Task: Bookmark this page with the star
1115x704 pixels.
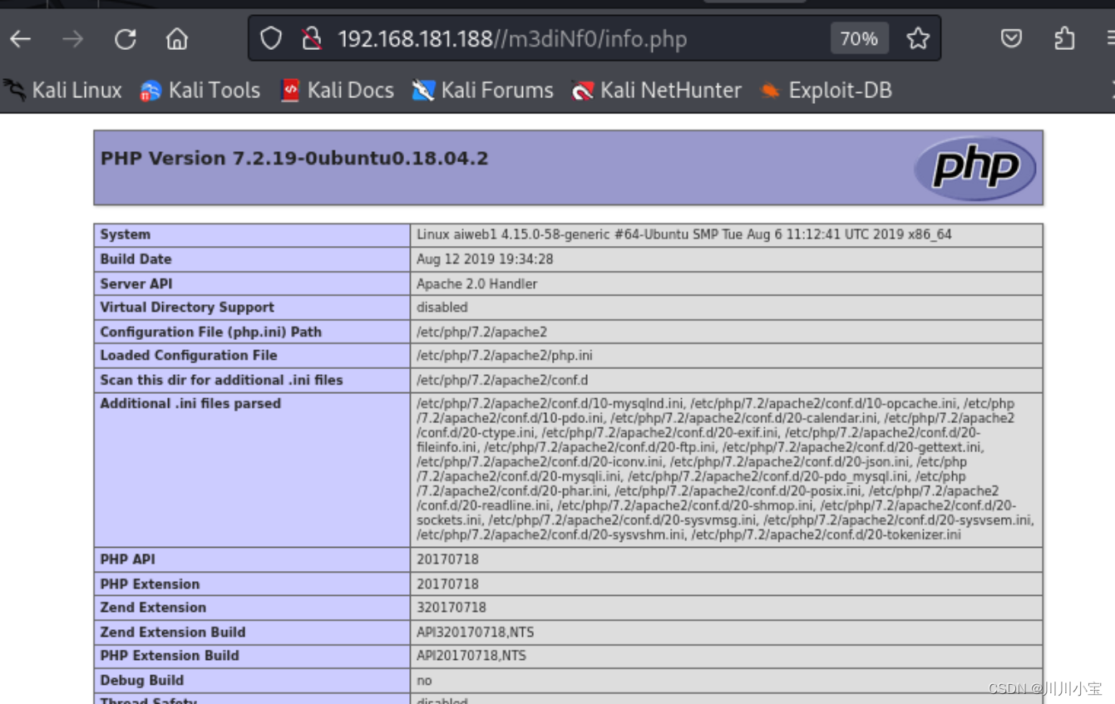Action: click(918, 38)
